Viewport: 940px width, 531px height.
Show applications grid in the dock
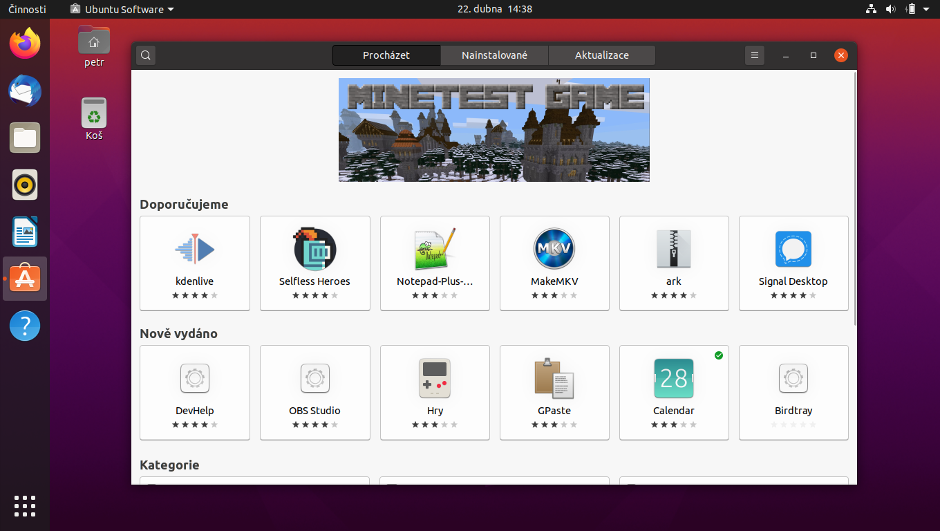point(25,506)
